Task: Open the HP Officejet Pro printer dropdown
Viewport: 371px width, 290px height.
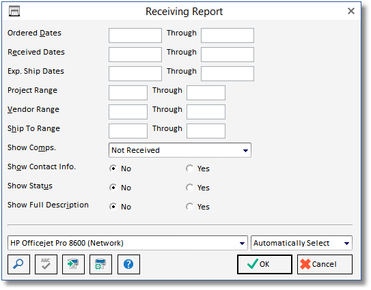Action: [128, 243]
